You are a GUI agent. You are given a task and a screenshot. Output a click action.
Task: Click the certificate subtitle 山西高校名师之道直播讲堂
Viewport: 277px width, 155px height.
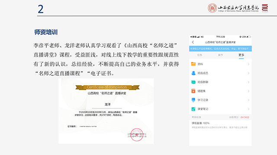click(x=107, y=93)
